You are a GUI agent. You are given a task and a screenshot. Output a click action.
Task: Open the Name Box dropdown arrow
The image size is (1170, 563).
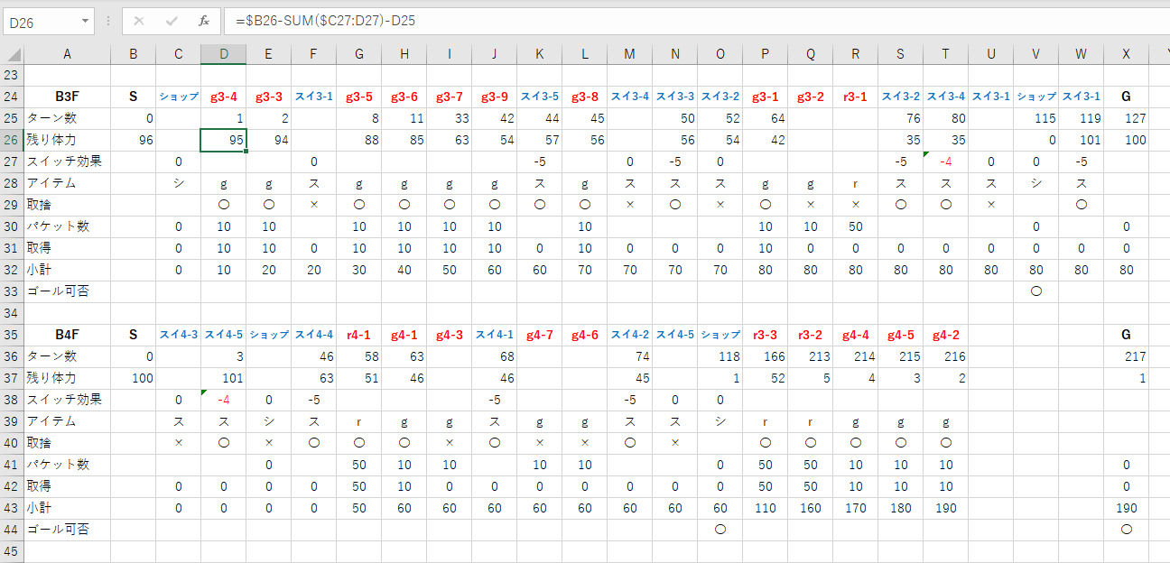(86, 20)
